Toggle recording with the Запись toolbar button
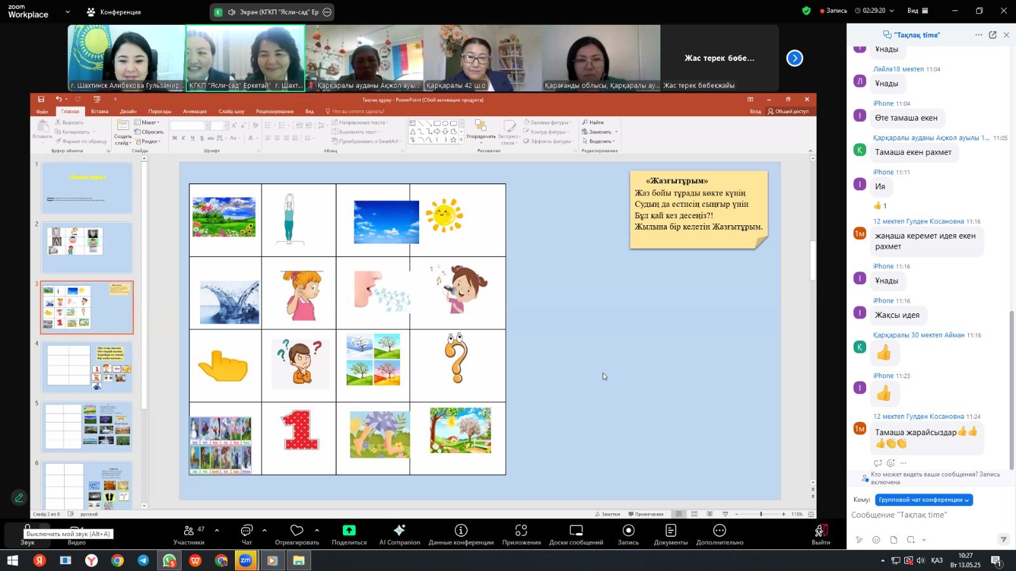Image resolution: width=1016 pixels, height=571 pixels. (628, 530)
